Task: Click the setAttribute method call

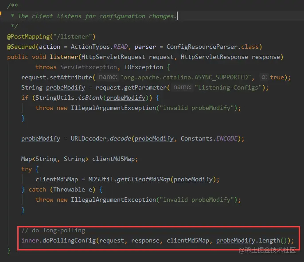Action: [71, 78]
